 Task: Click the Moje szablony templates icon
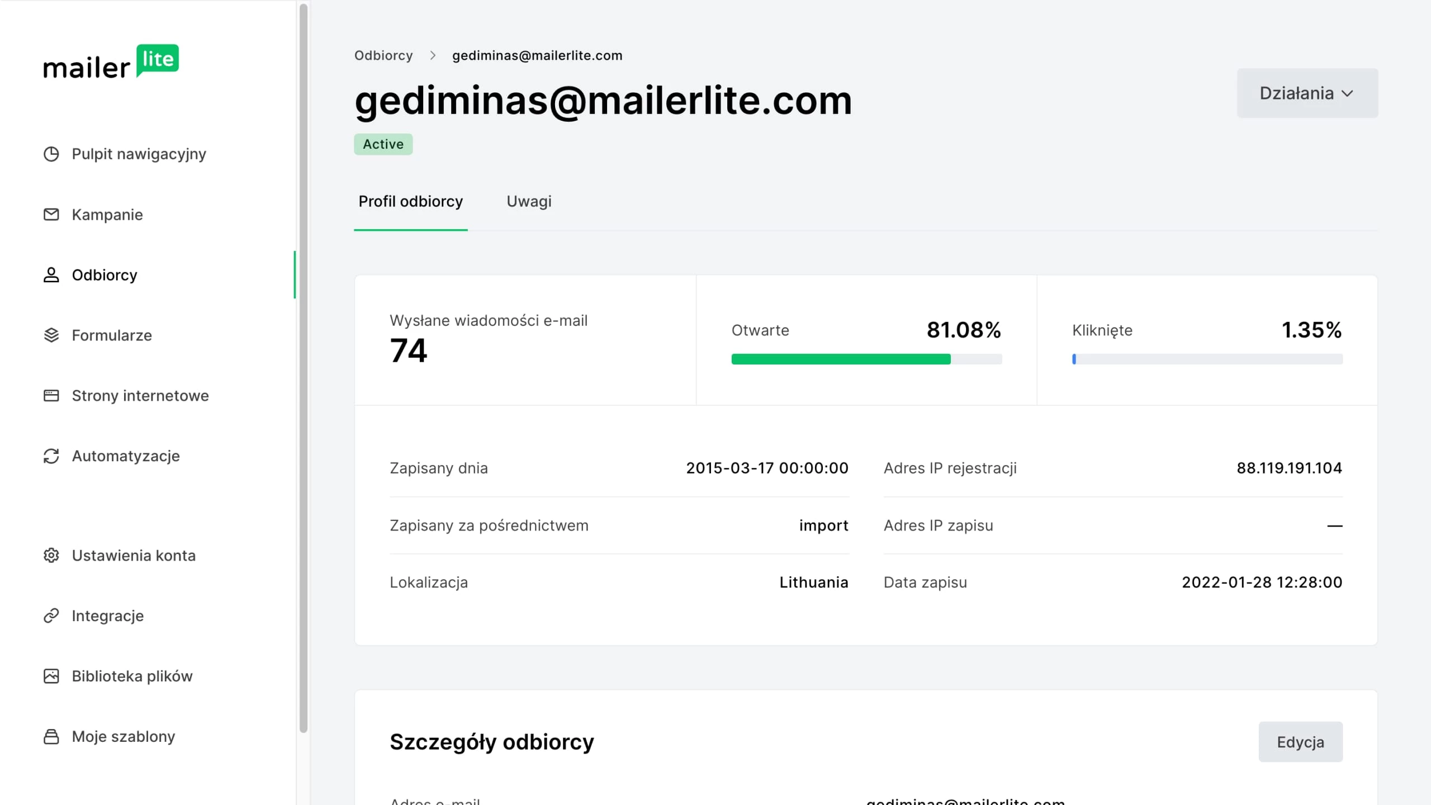pyautogui.click(x=51, y=736)
